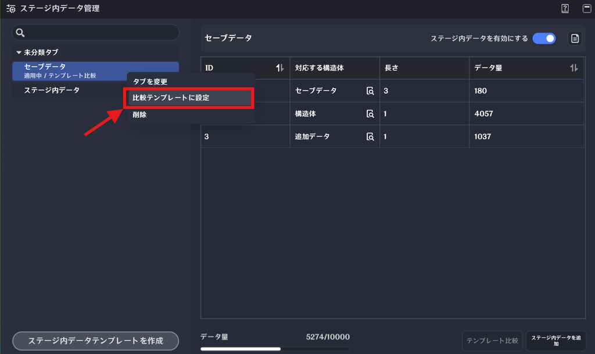The width and height of the screenshot is (595, 354).
Task: Click the データ量 column sort arrows
Action: 574,68
